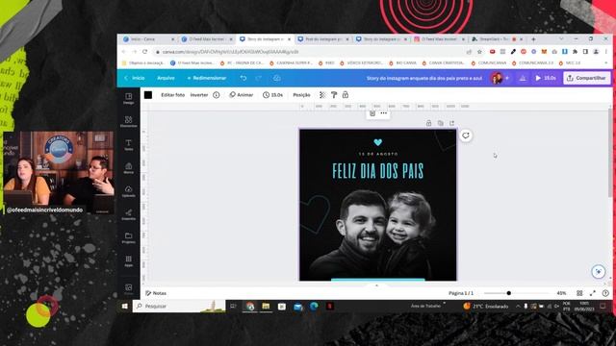This screenshot has height=346, width=616.
Task: Select the FELIZ DIA DOS PAIS heading
Action: tap(378, 171)
